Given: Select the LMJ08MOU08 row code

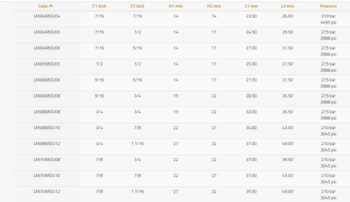Looking at the screenshot, I should pyautogui.click(x=47, y=112).
